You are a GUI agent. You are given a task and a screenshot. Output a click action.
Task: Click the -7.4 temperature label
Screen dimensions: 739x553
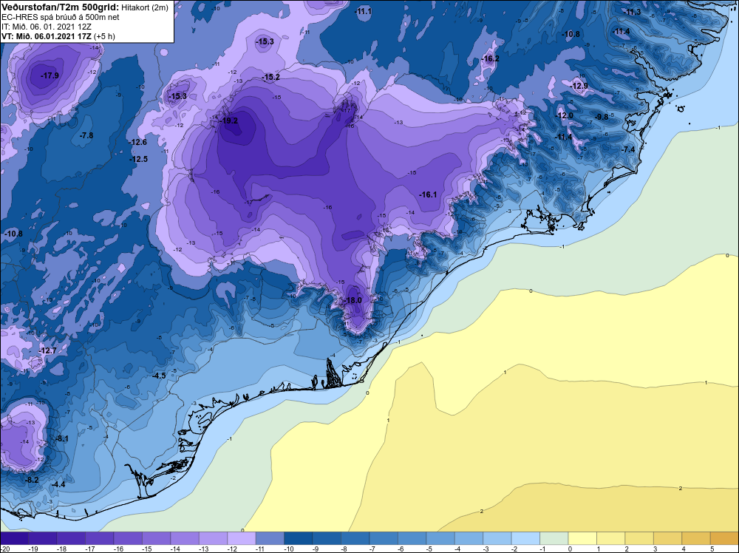(x=628, y=149)
